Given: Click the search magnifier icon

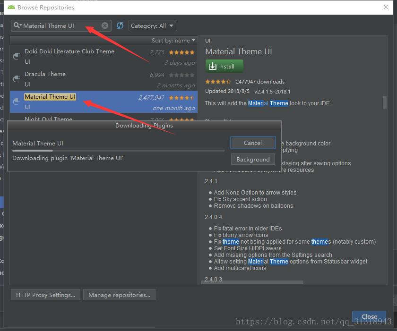Looking at the screenshot, I should 17,25.
